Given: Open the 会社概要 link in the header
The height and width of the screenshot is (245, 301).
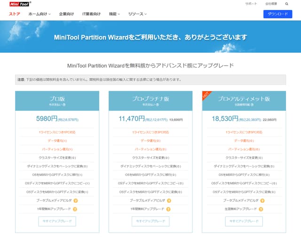Looking at the screenshot, I should [271, 4].
